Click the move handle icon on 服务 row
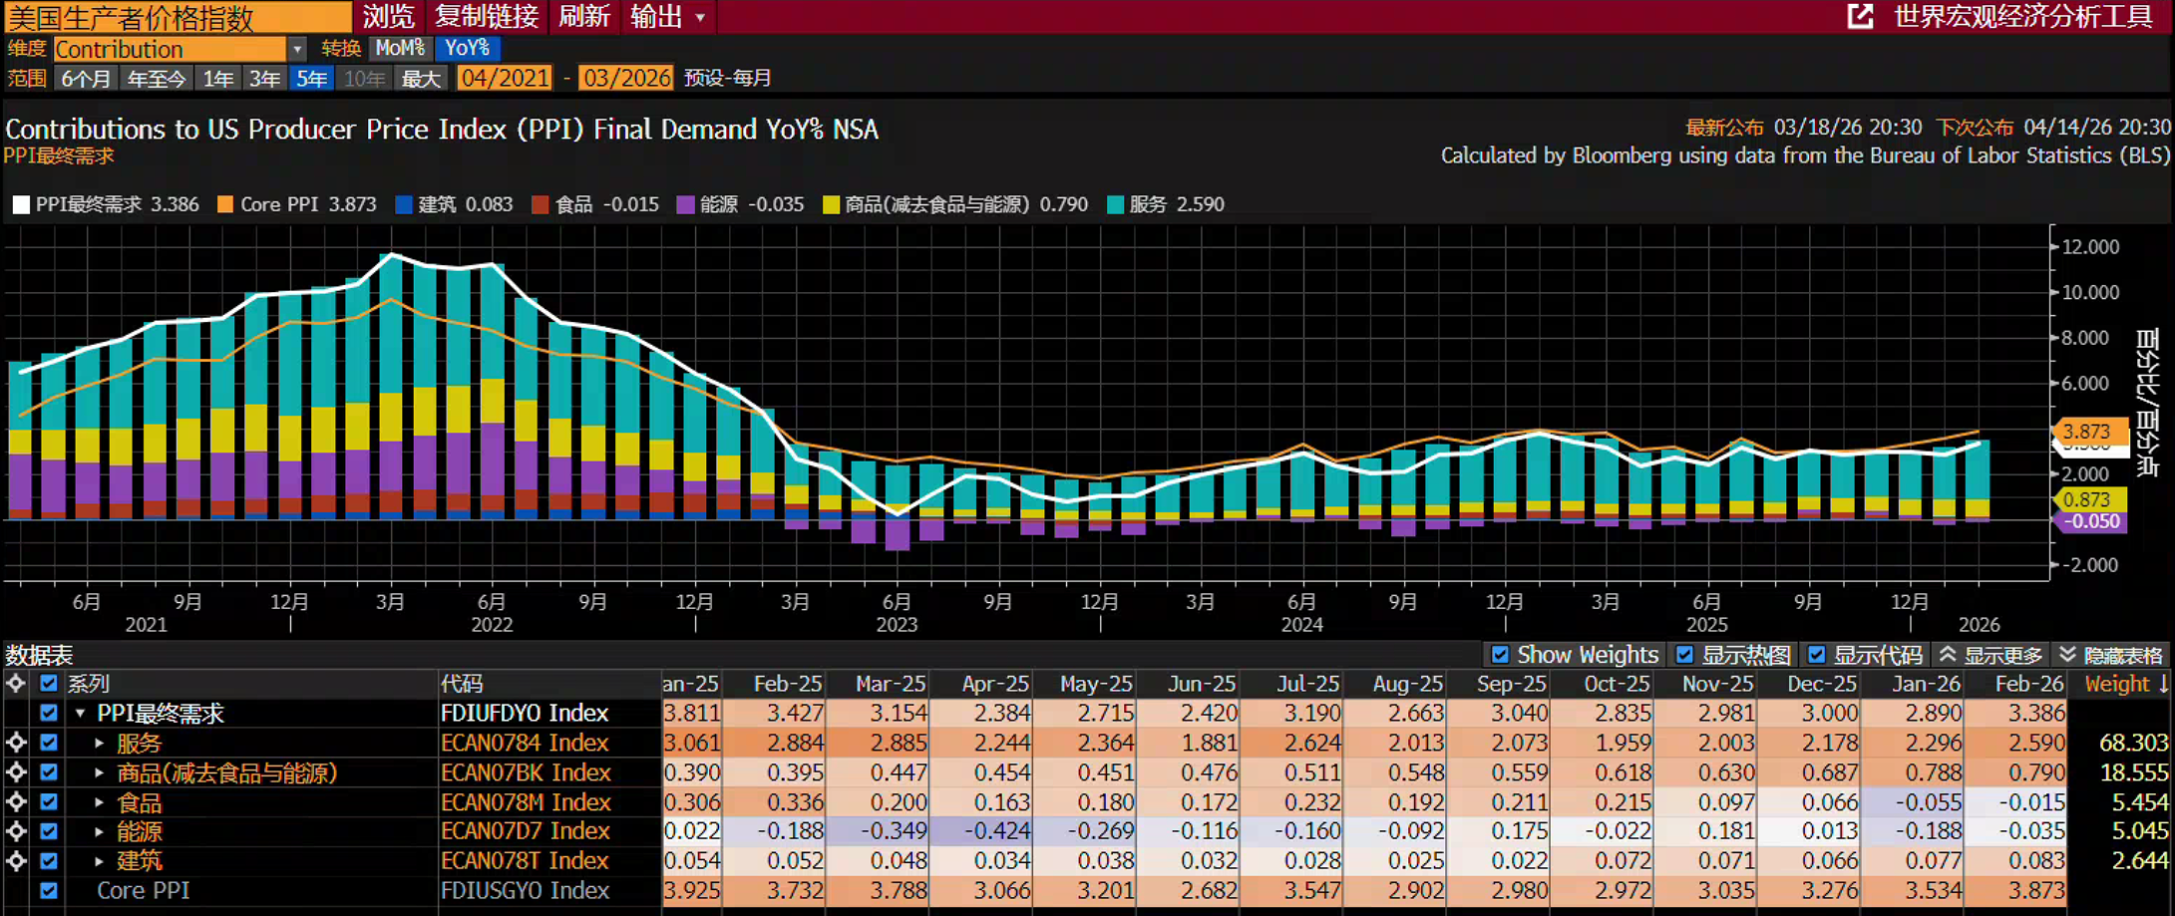The height and width of the screenshot is (916, 2175). (x=16, y=743)
